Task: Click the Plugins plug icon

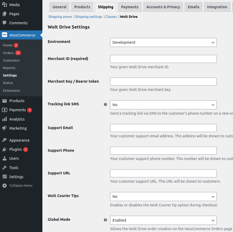Action: coord(5,149)
